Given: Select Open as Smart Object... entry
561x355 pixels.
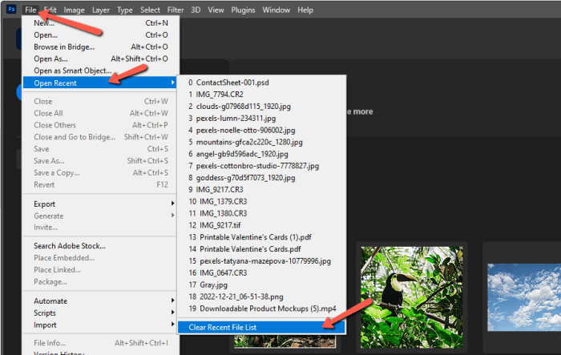Looking at the screenshot, I should coord(71,70).
